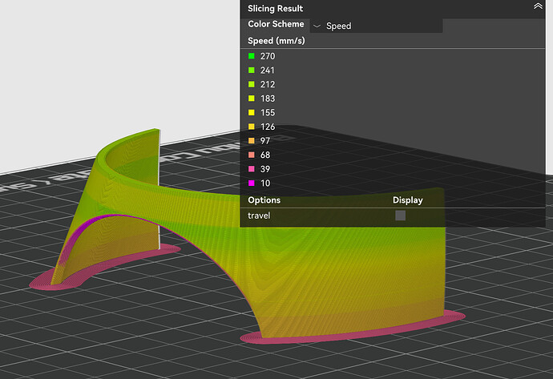Toggle the travel display checkbox
The image size is (553, 379).
(400, 216)
